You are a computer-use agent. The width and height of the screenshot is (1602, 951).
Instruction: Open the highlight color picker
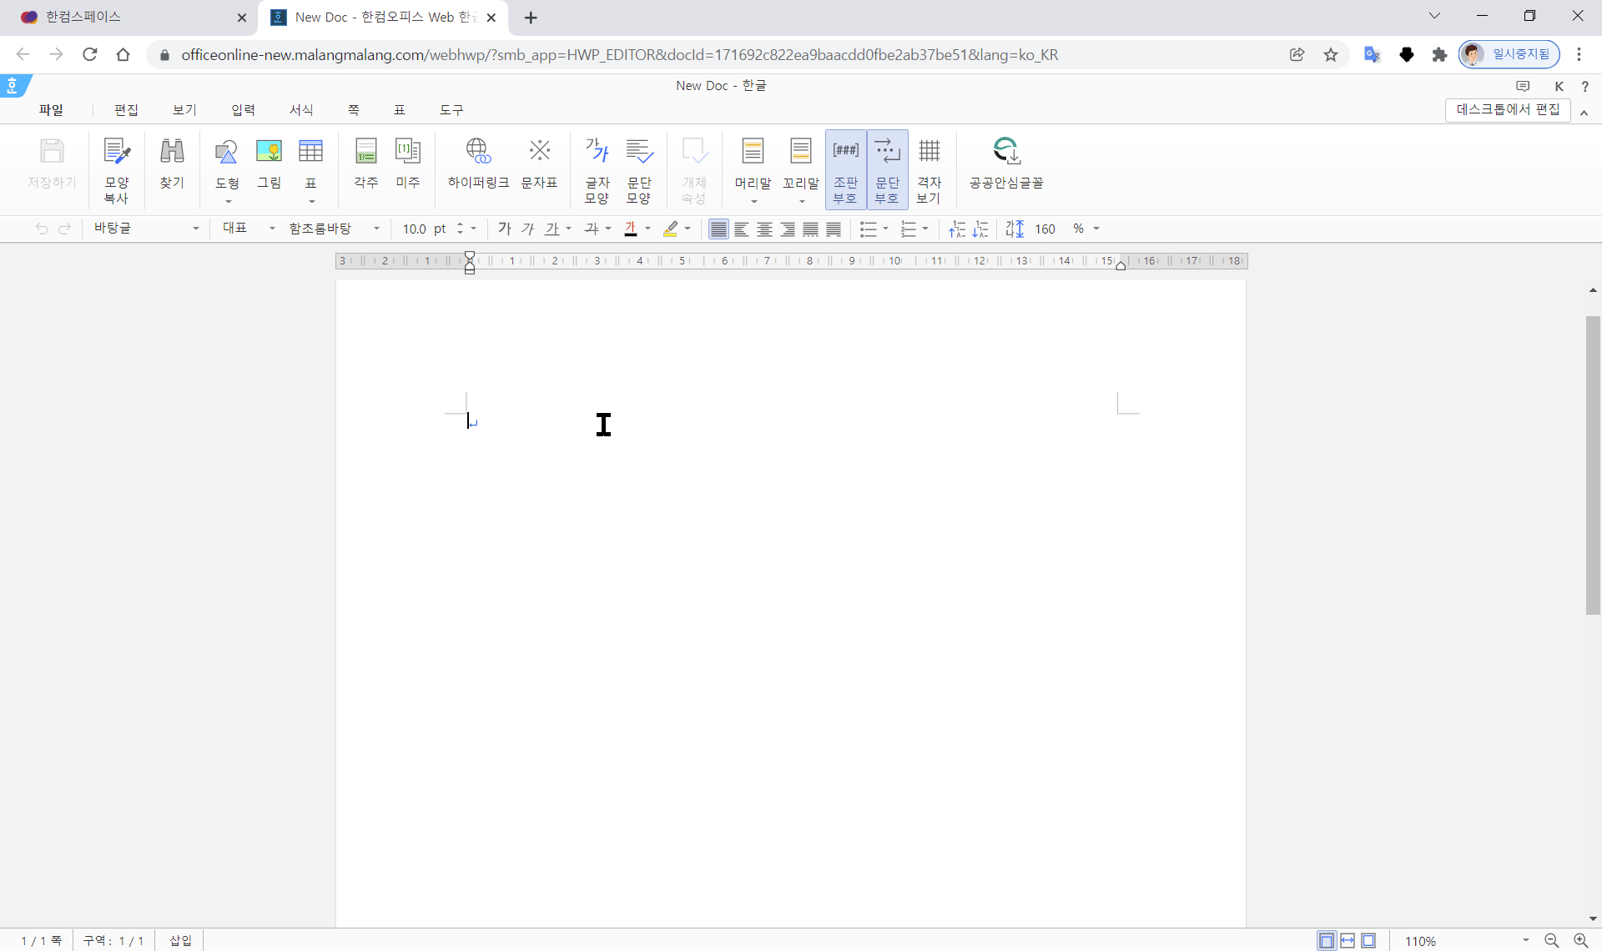coord(688,229)
